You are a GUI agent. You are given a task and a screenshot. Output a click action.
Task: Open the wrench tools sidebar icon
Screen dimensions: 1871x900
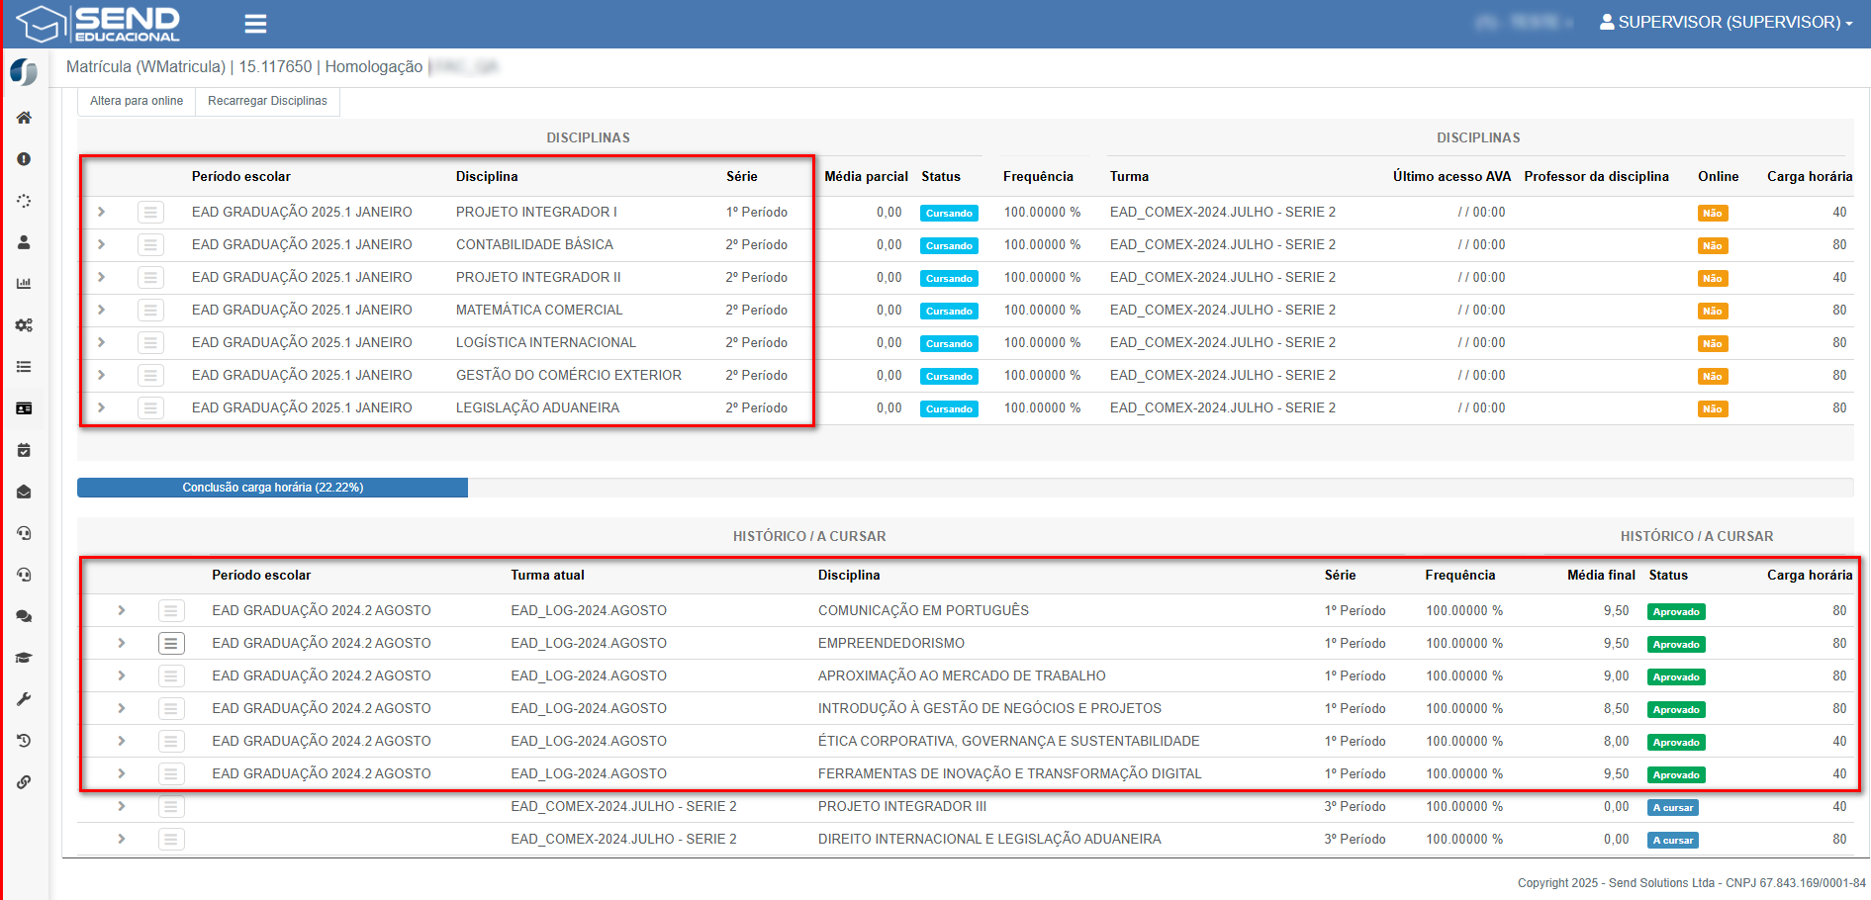coord(24,699)
